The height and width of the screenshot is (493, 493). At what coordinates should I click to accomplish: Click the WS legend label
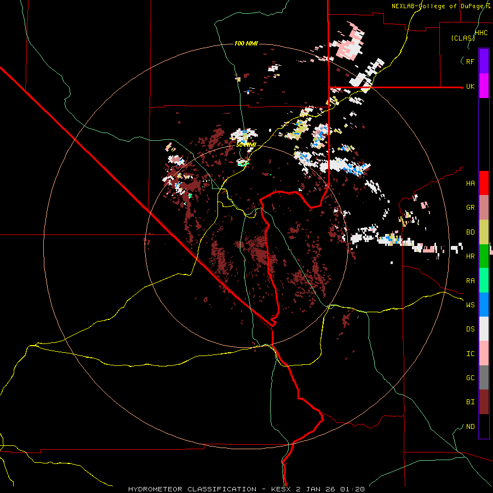[x=470, y=305]
